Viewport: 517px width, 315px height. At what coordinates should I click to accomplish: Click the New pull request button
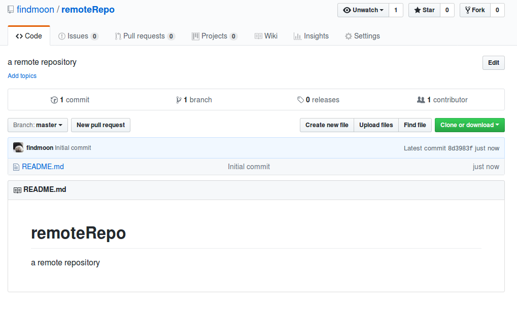(x=100, y=125)
